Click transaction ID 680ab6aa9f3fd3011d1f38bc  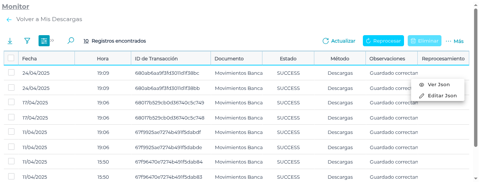[x=167, y=73]
